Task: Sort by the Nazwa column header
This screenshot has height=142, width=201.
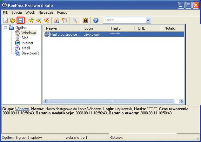Action: pyautogui.click(x=63, y=28)
